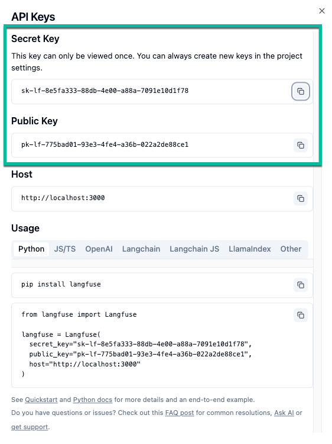Screen dimensions: 332x444
Task: Click the http://localhost:3000 host value
Action: point(63,198)
